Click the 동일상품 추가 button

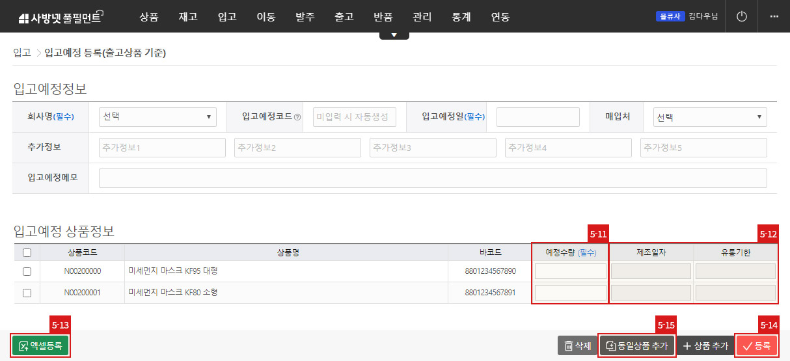(x=636, y=346)
